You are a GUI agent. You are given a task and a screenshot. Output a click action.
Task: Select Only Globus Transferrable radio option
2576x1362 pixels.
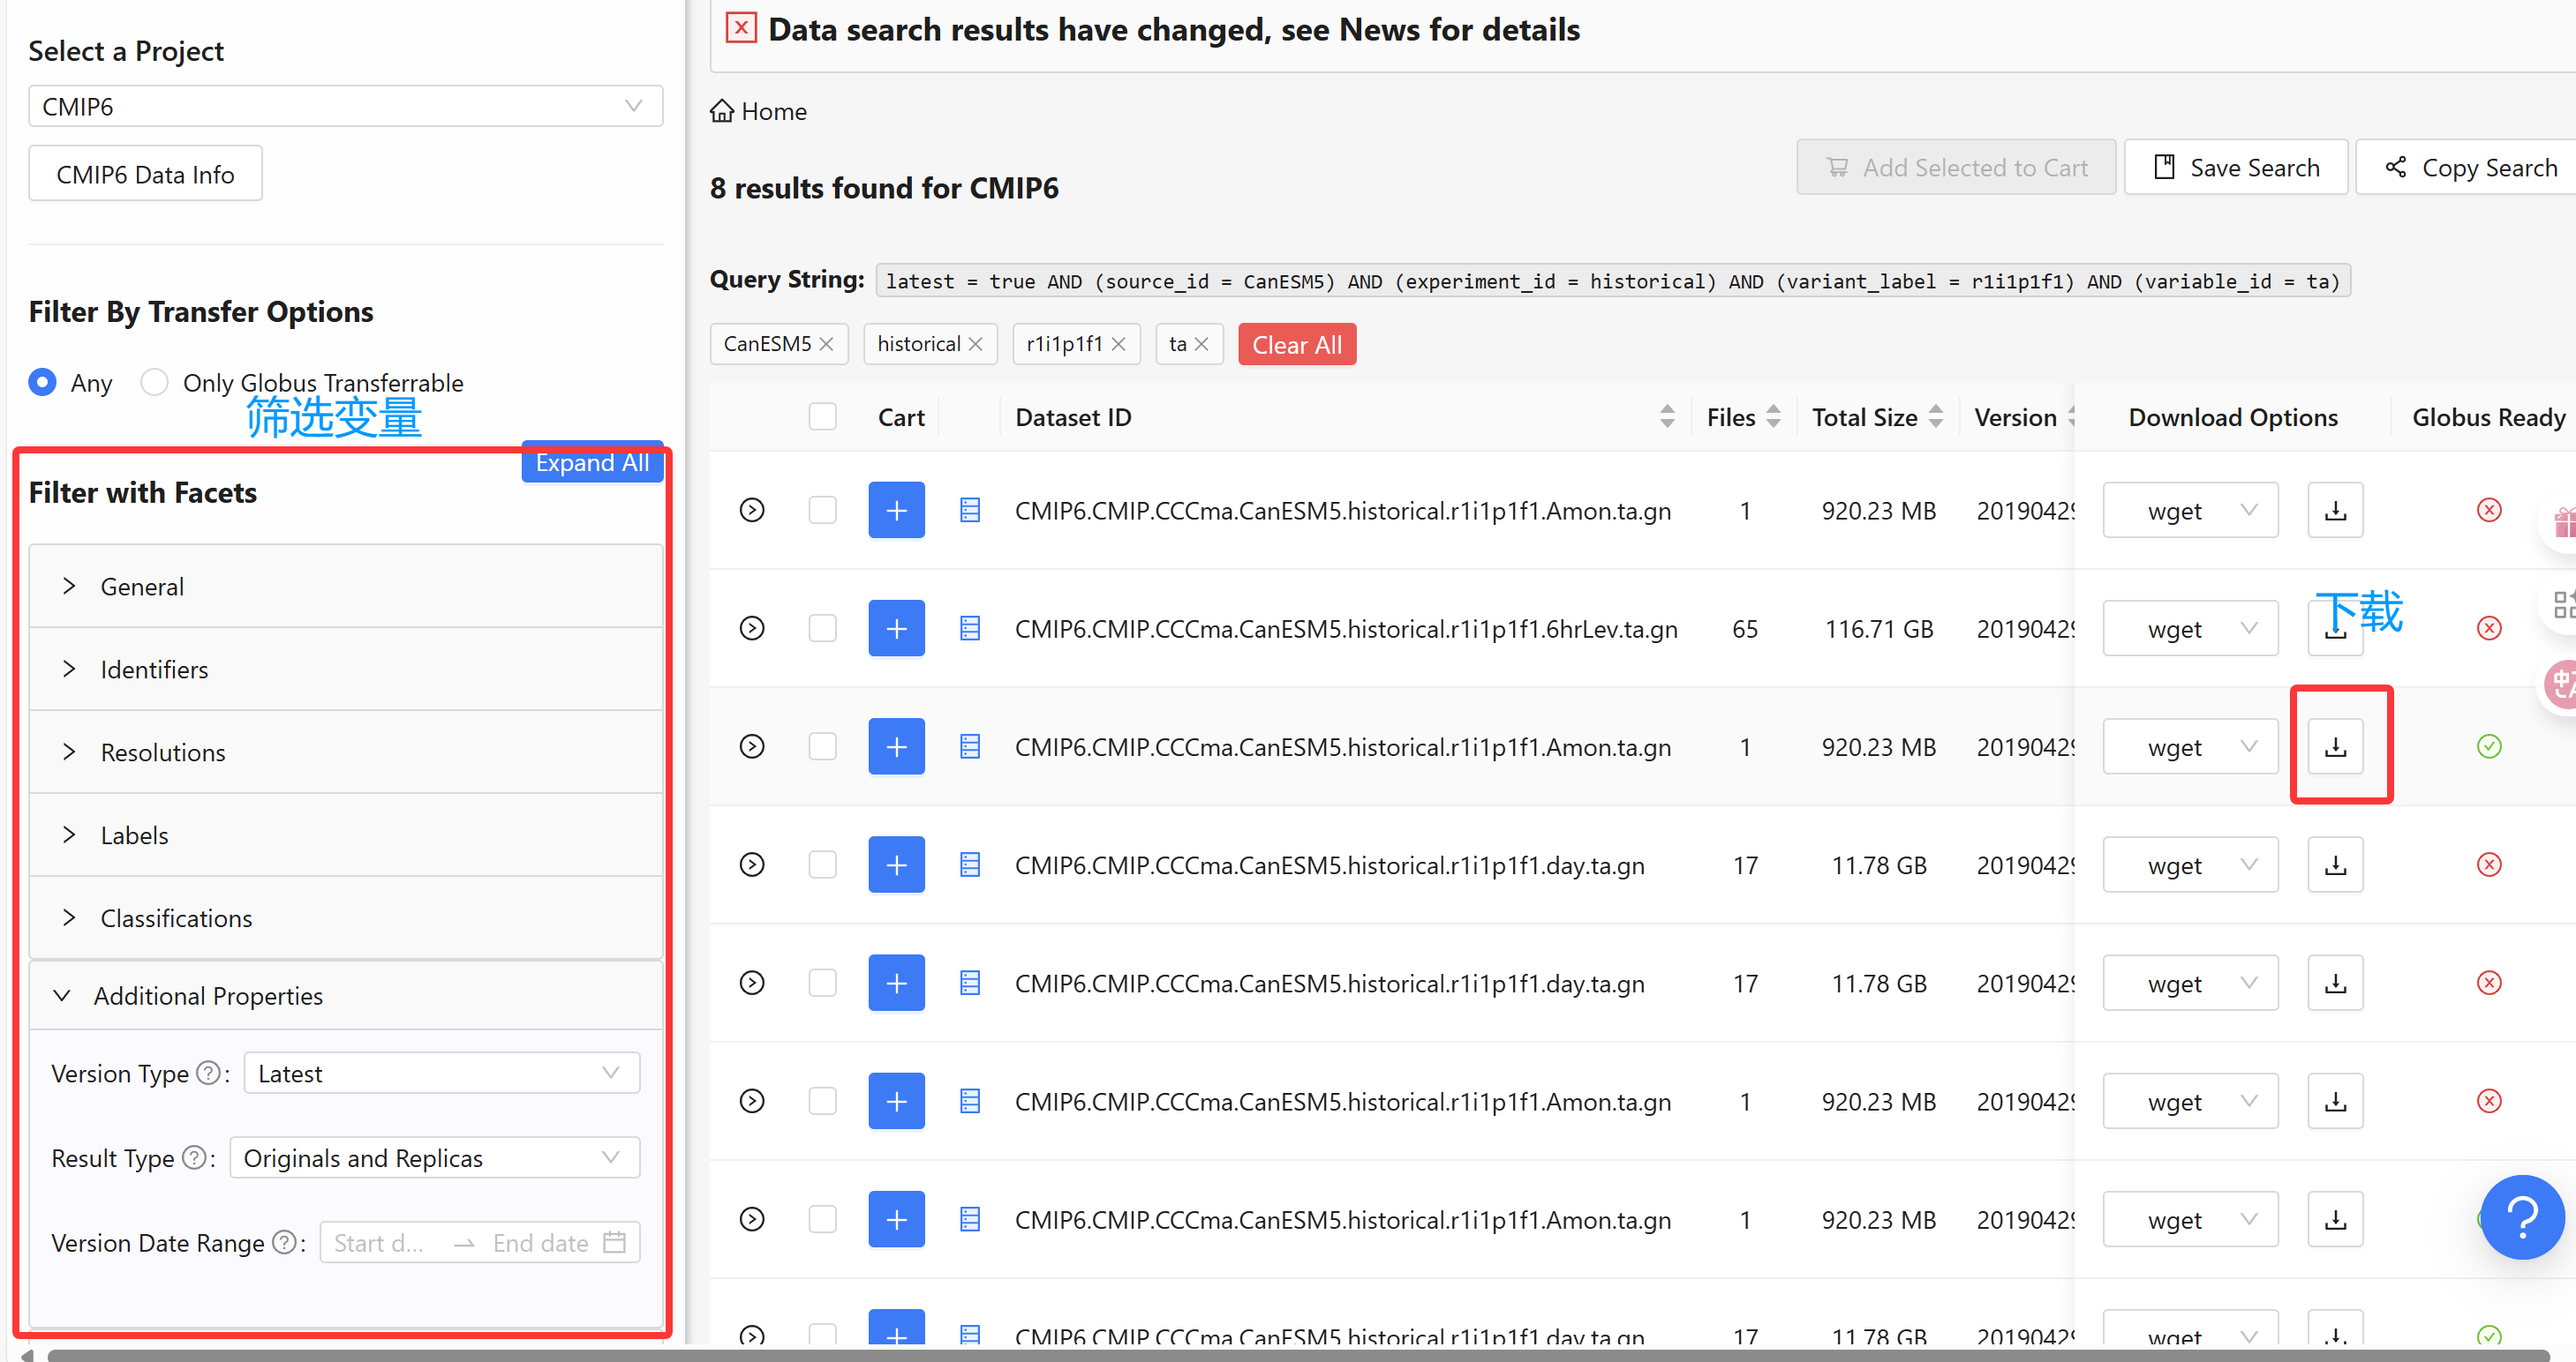(155, 382)
